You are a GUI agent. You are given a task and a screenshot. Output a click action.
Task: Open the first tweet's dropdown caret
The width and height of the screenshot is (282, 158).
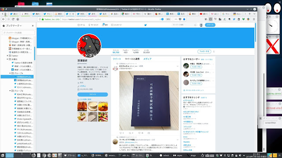(x=178, y=66)
